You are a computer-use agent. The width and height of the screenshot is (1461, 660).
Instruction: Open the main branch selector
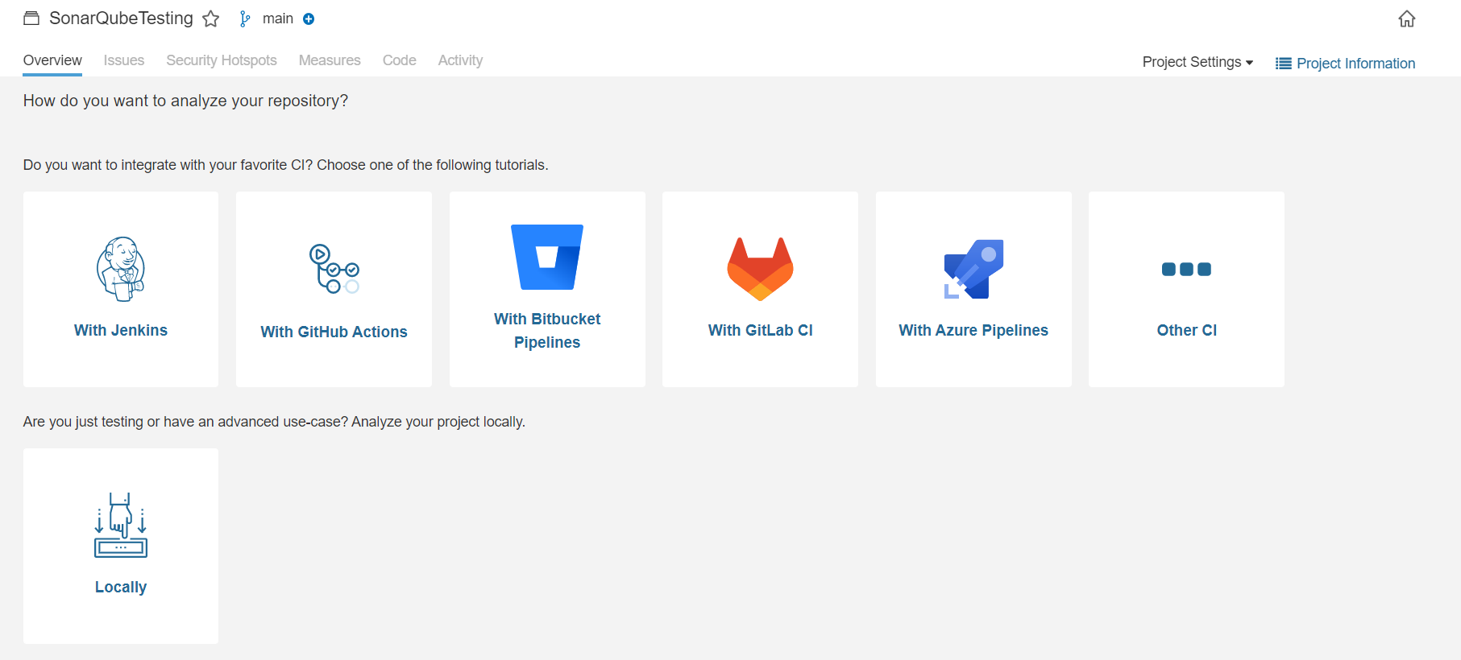[278, 19]
